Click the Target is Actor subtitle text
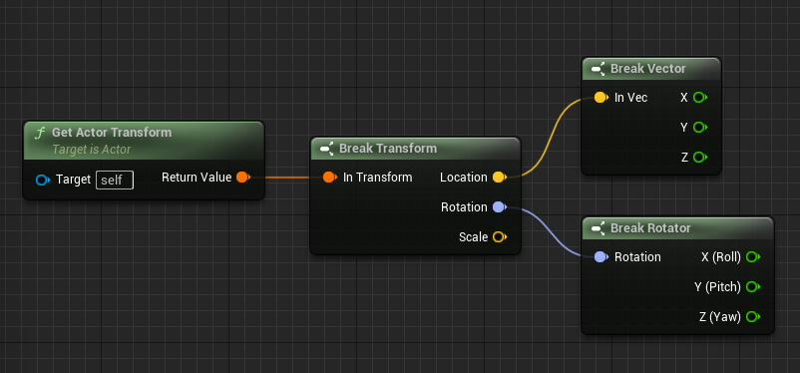The height and width of the screenshot is (373, 800). (x=92, y=150)
